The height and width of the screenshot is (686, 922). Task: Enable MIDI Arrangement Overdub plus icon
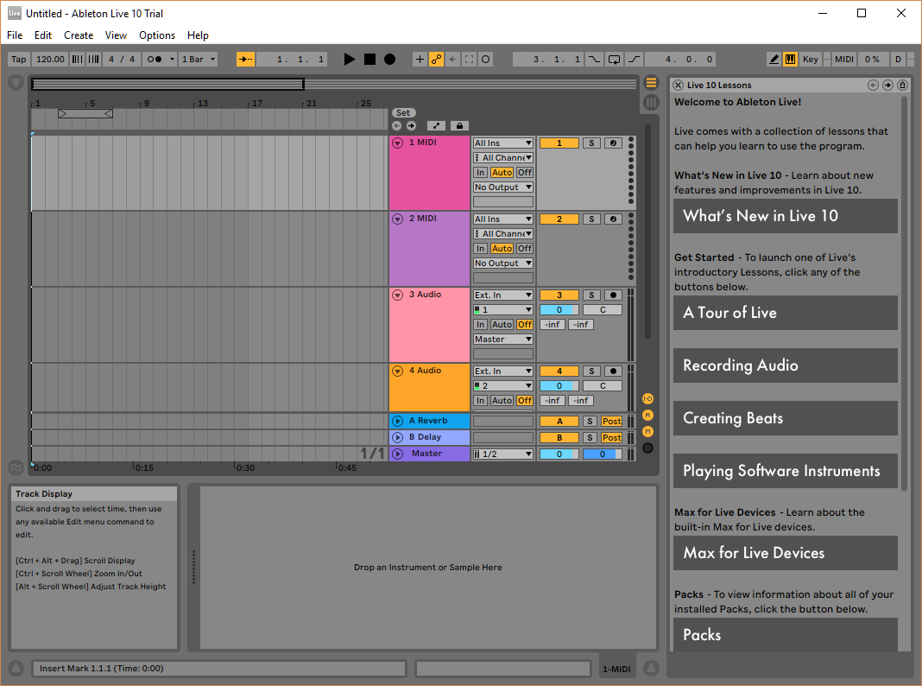[x=420, y=60]
